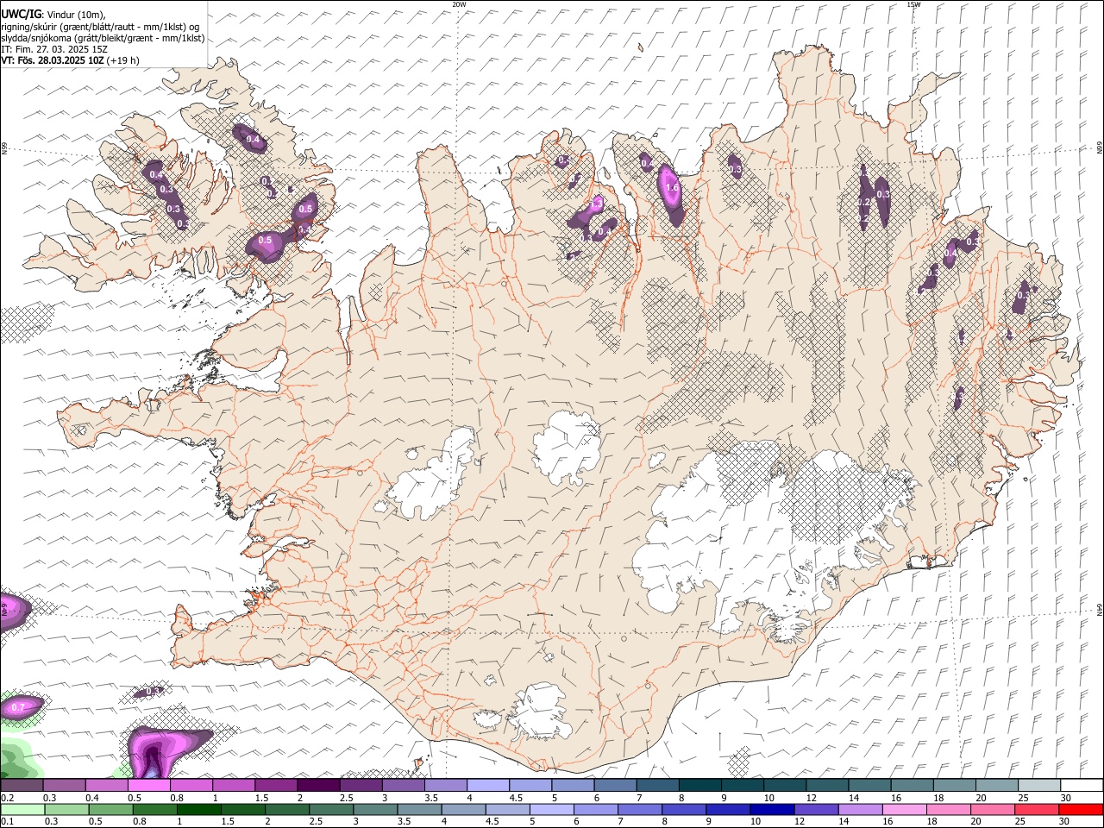Click the 20W longitude label on the top edge
Viewport: 1104px width, 828px height.
pos(459,4)
